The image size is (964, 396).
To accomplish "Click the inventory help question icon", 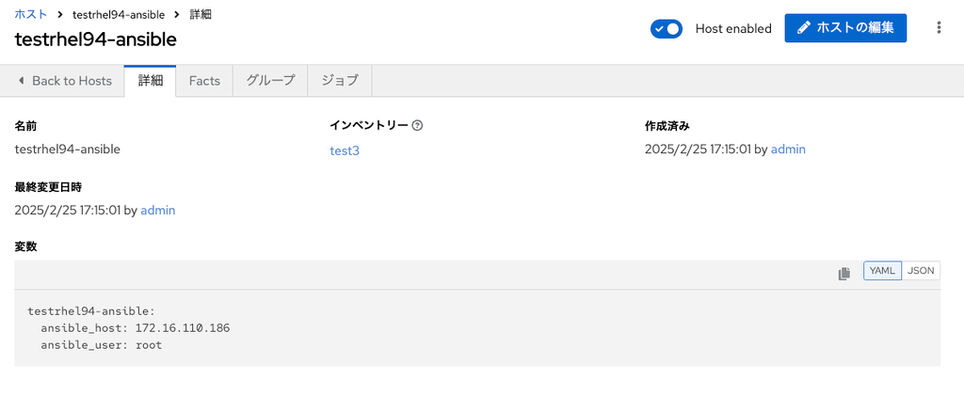I will point(417,125).
